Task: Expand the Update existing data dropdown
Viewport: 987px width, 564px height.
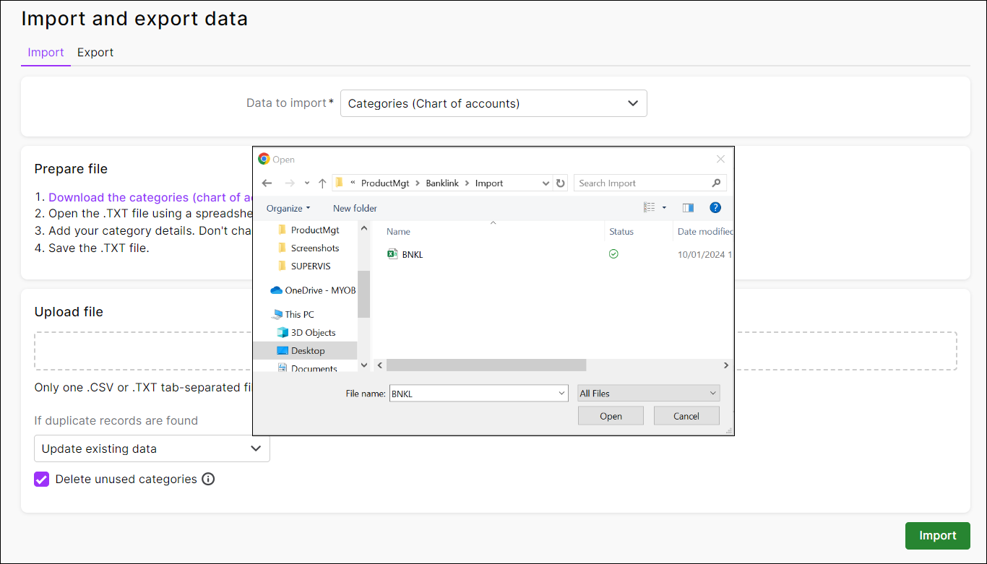Action: (x=152, y=448)
